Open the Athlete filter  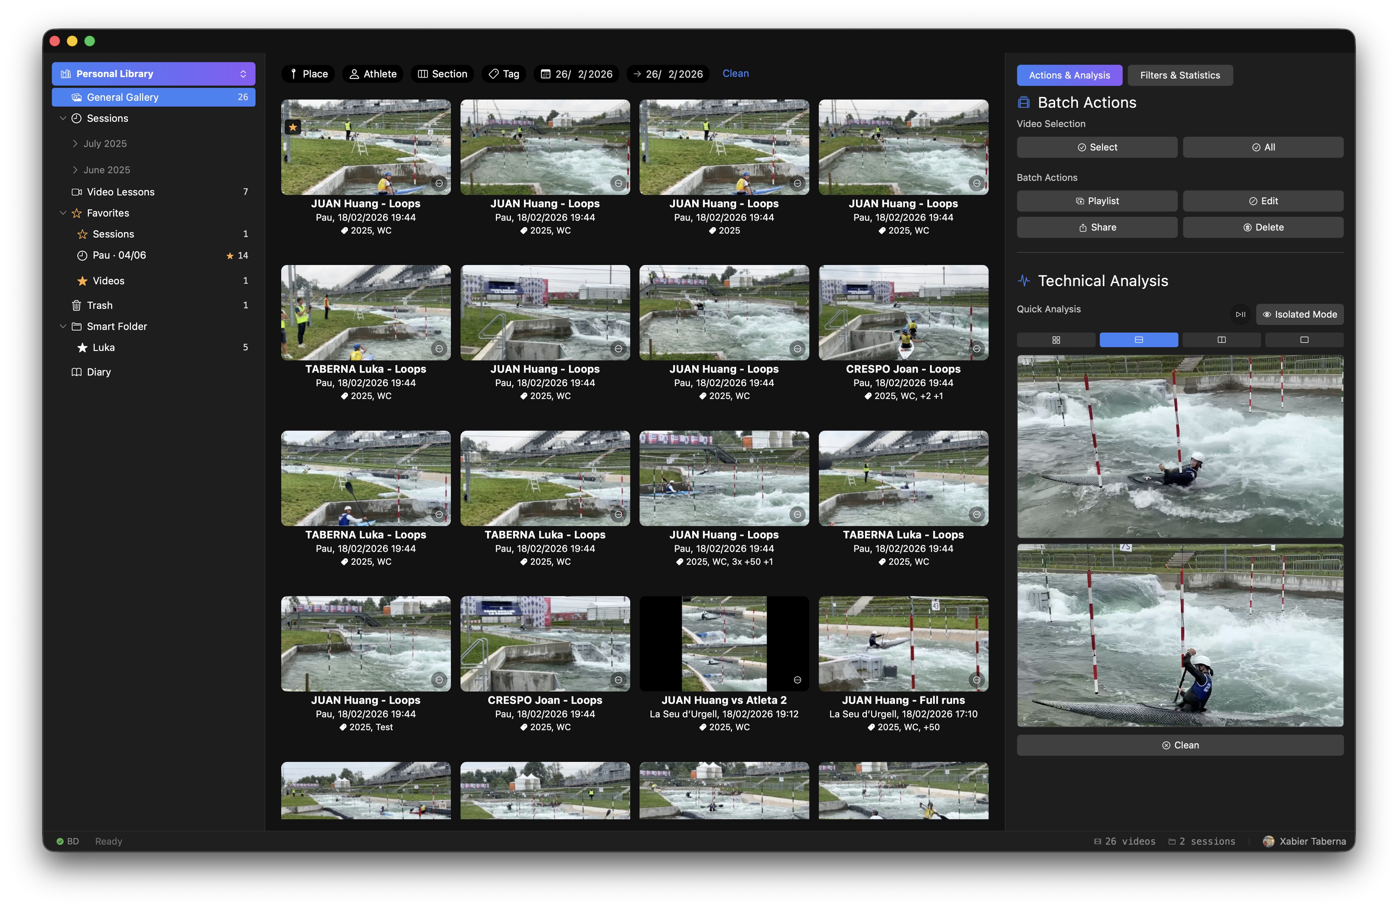372,73
